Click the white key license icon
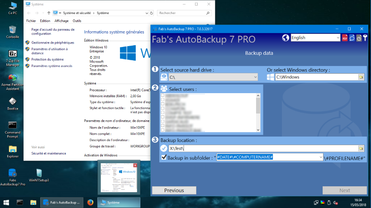 point(365,38)
